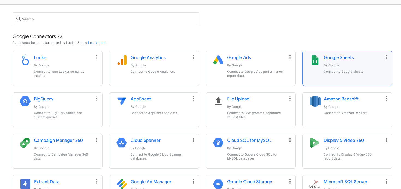Click 'Connect to BigQuery tables and custom queries' text
The width and height of the screenshot is (401, 189).
[58, 115]
